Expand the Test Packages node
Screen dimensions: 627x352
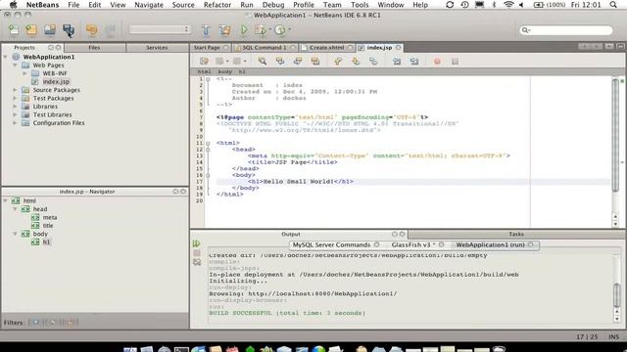(15, 98)
